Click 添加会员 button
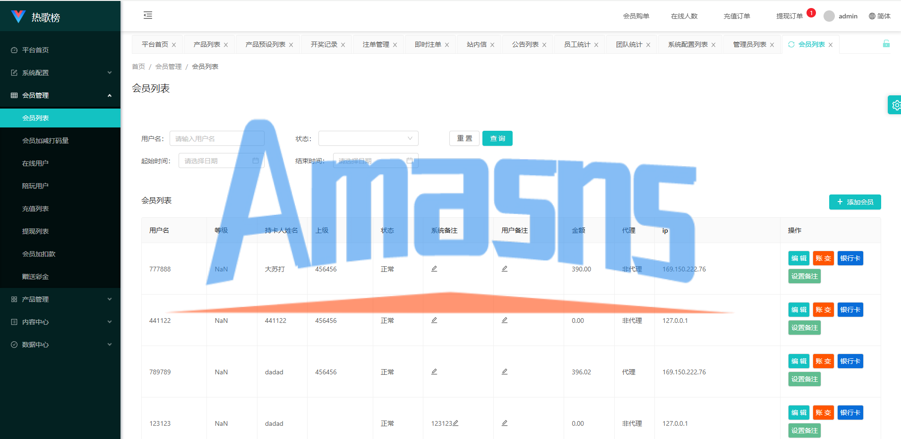 pyautogui.click(x=855, y=202)
